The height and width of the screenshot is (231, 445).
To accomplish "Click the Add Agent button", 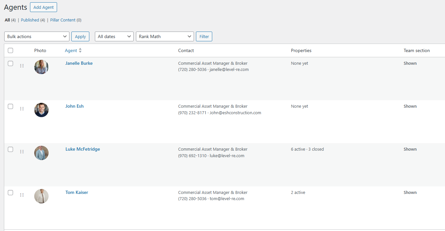I will 44,7.
